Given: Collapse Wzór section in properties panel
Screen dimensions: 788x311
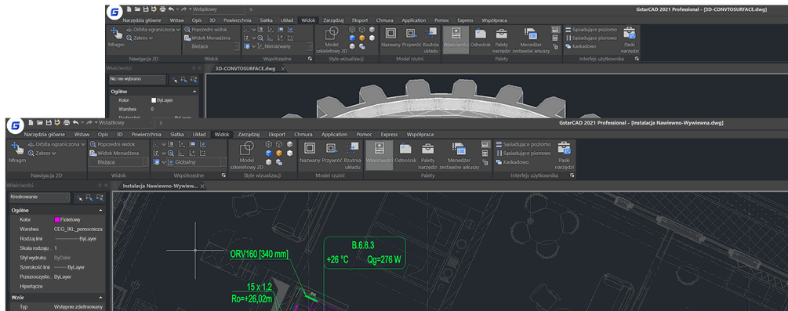Looking at the screenshot, I should [x=100, y=298].
